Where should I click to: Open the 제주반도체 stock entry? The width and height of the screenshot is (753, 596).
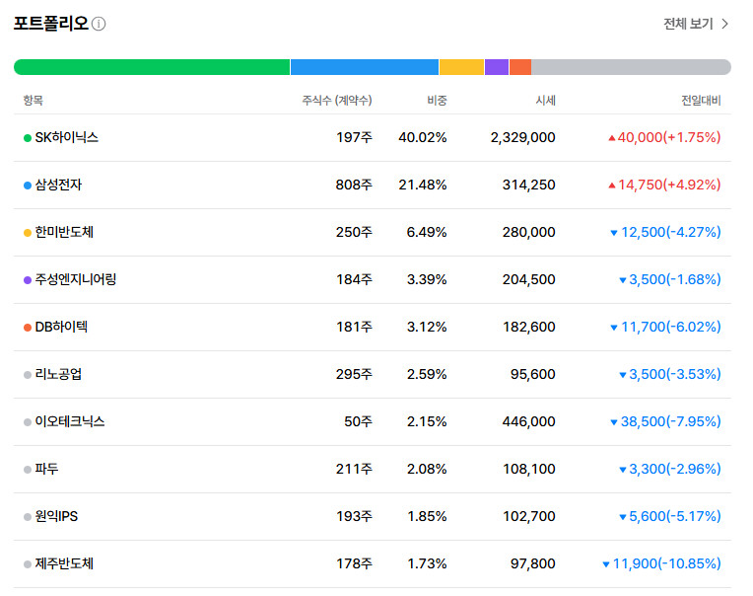[64, 563]
